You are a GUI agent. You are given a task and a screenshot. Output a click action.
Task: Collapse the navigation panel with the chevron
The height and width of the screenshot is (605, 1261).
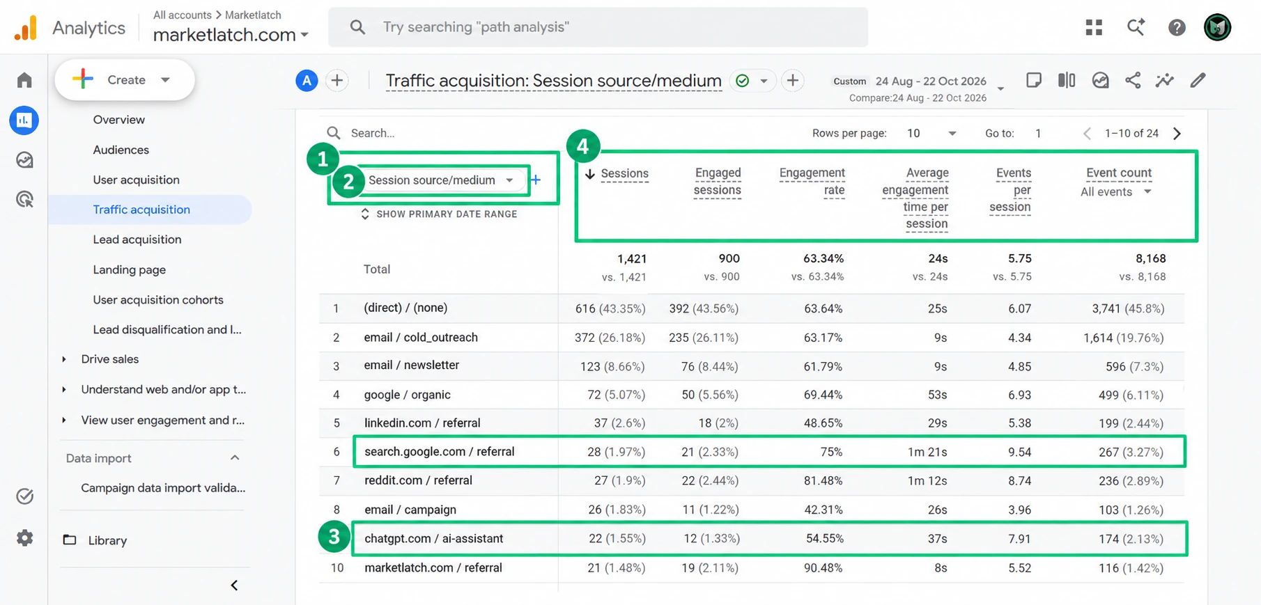pos(234,586)
